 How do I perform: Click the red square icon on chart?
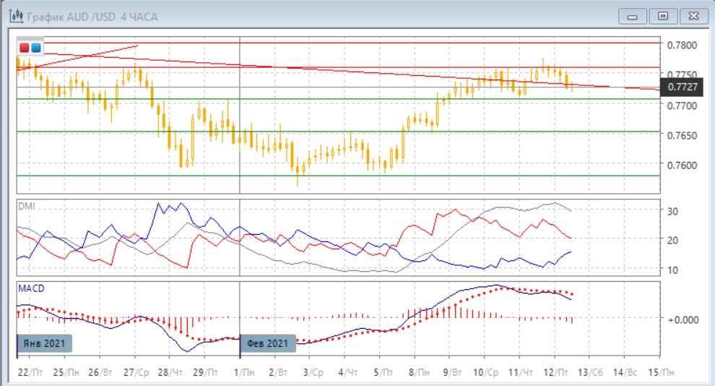click(x=25, y=48)
